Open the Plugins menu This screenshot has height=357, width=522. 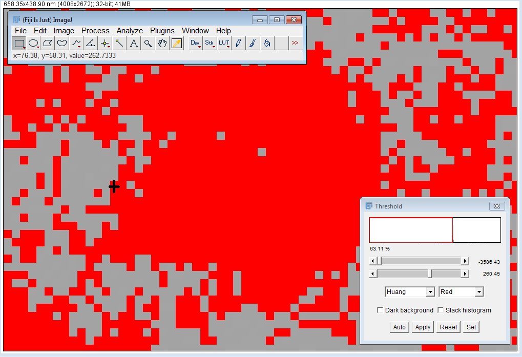(x=162, y=31)
